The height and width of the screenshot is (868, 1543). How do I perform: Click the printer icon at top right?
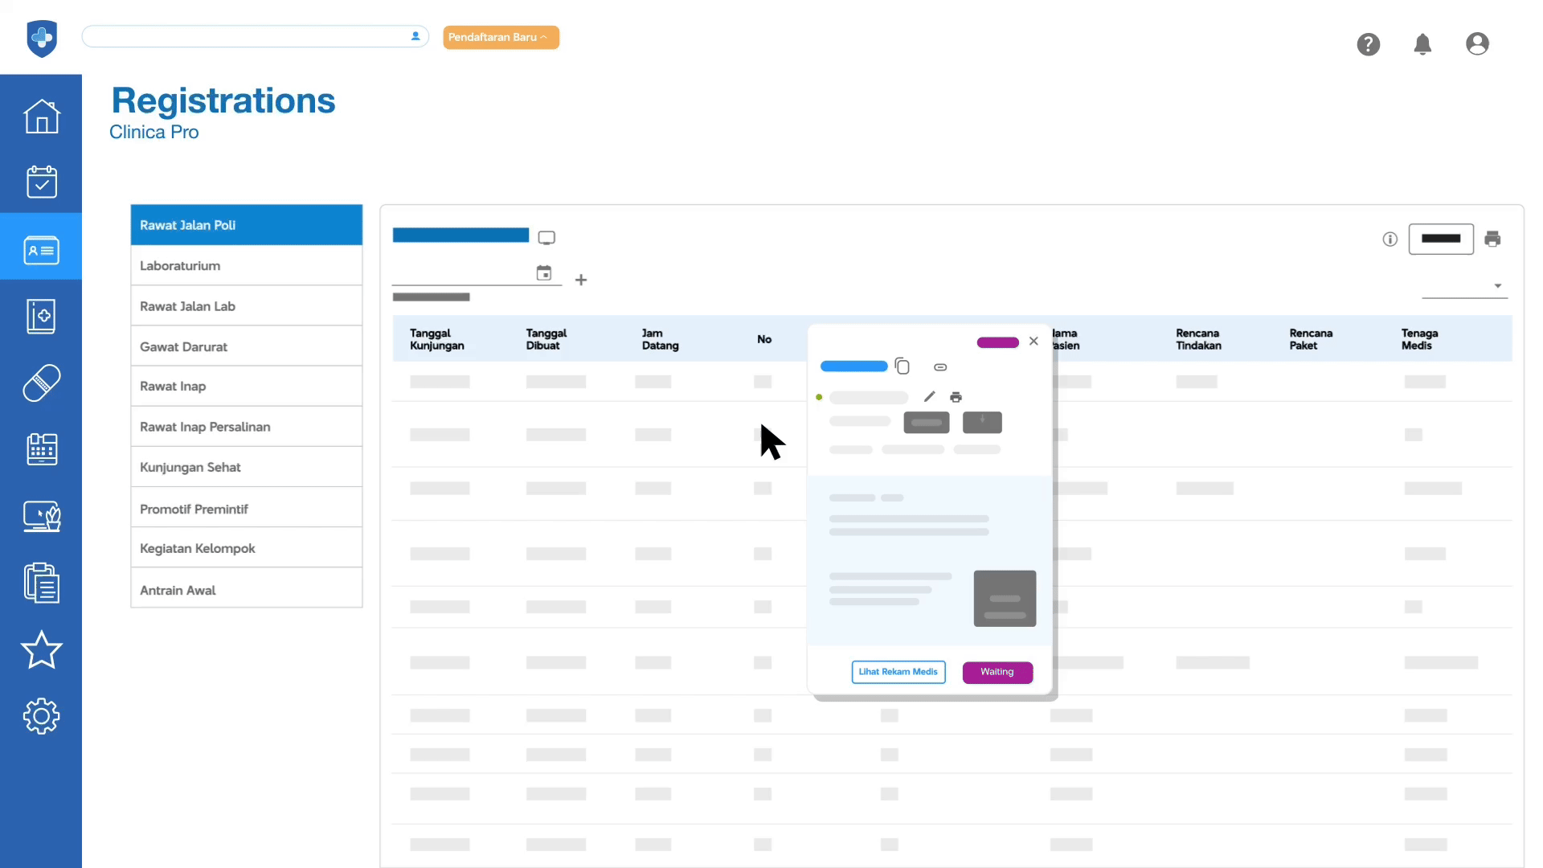point(1492,239)
